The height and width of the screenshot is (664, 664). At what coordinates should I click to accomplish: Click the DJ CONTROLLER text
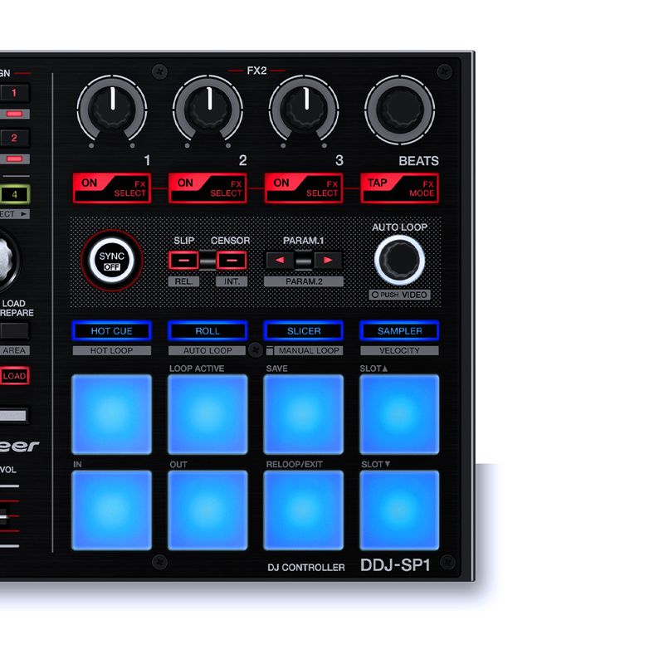[306, 568]
